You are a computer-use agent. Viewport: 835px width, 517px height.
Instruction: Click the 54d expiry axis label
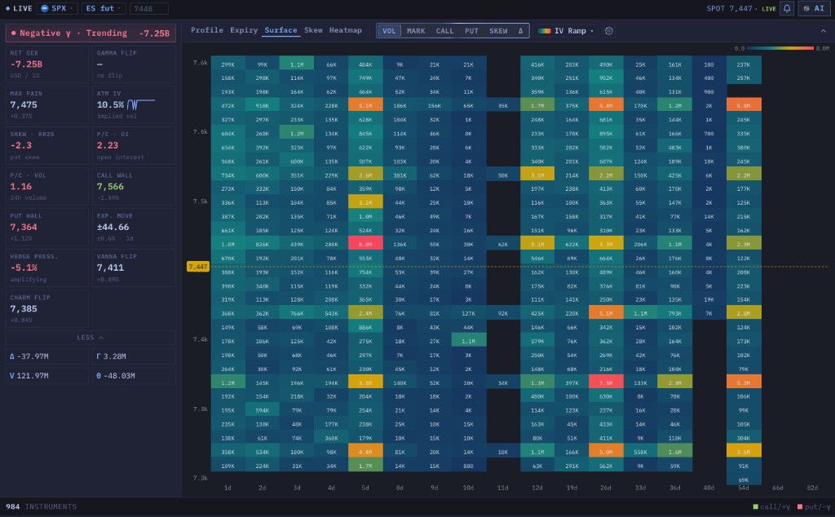[744, 488]
